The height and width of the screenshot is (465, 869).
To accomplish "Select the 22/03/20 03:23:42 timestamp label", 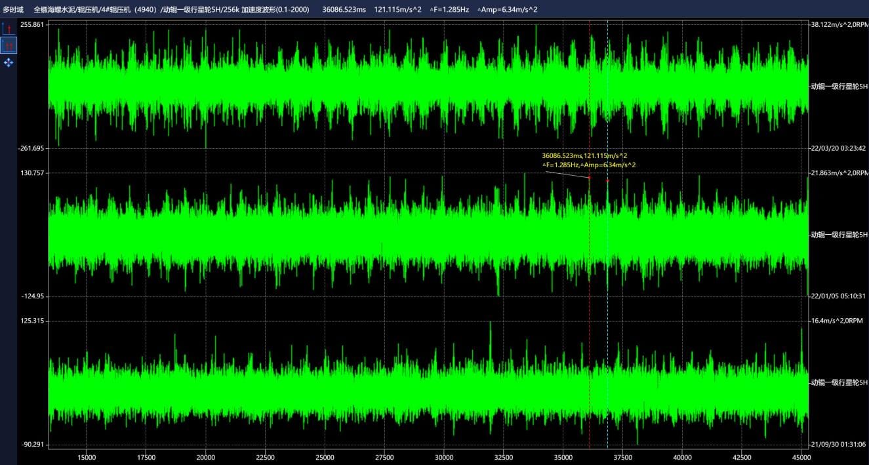I will [839, 148].
